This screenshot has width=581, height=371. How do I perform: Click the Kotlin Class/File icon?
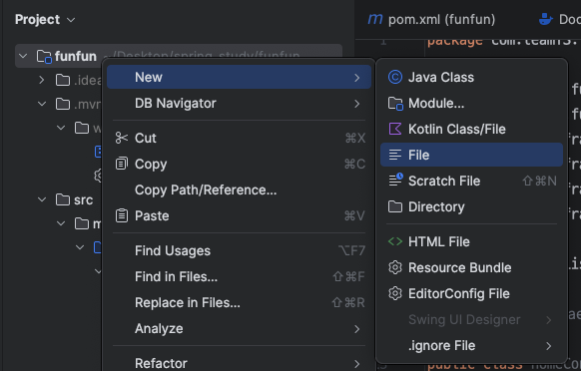coord(395,129)
